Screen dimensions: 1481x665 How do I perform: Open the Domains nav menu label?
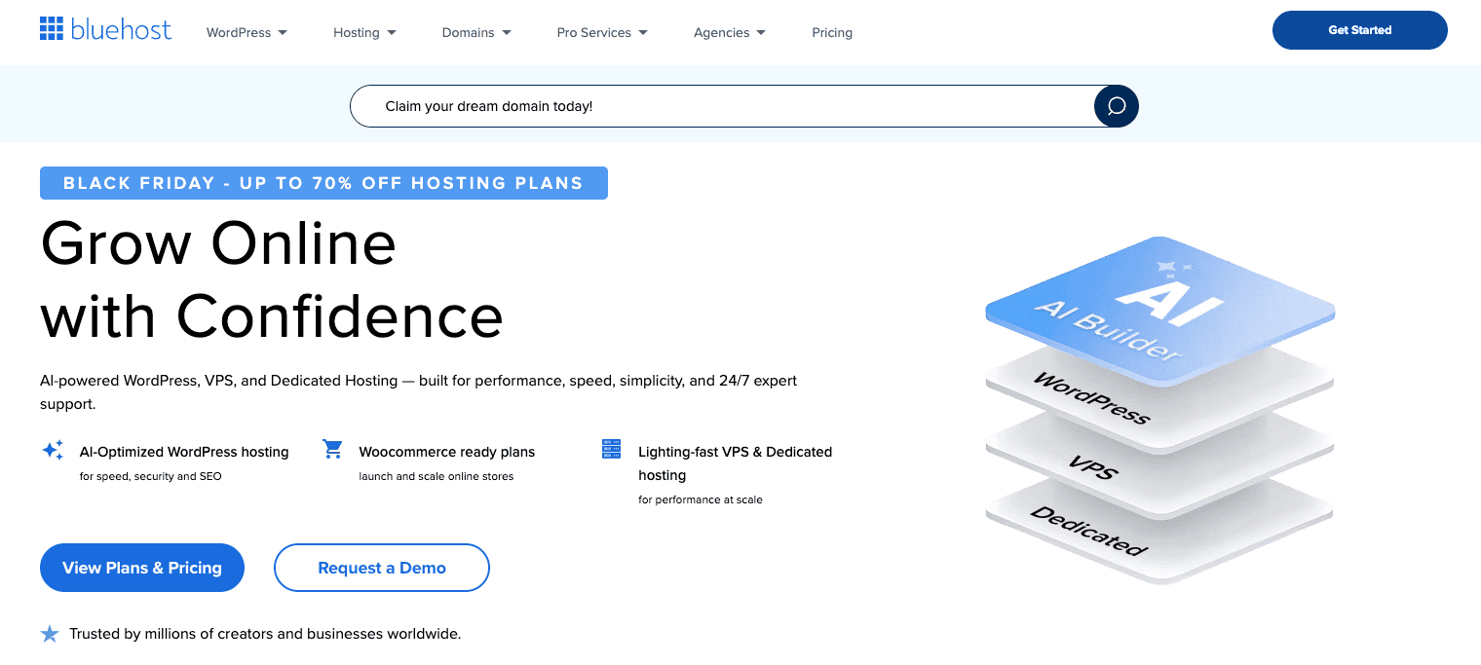click(x=469, y=33)
